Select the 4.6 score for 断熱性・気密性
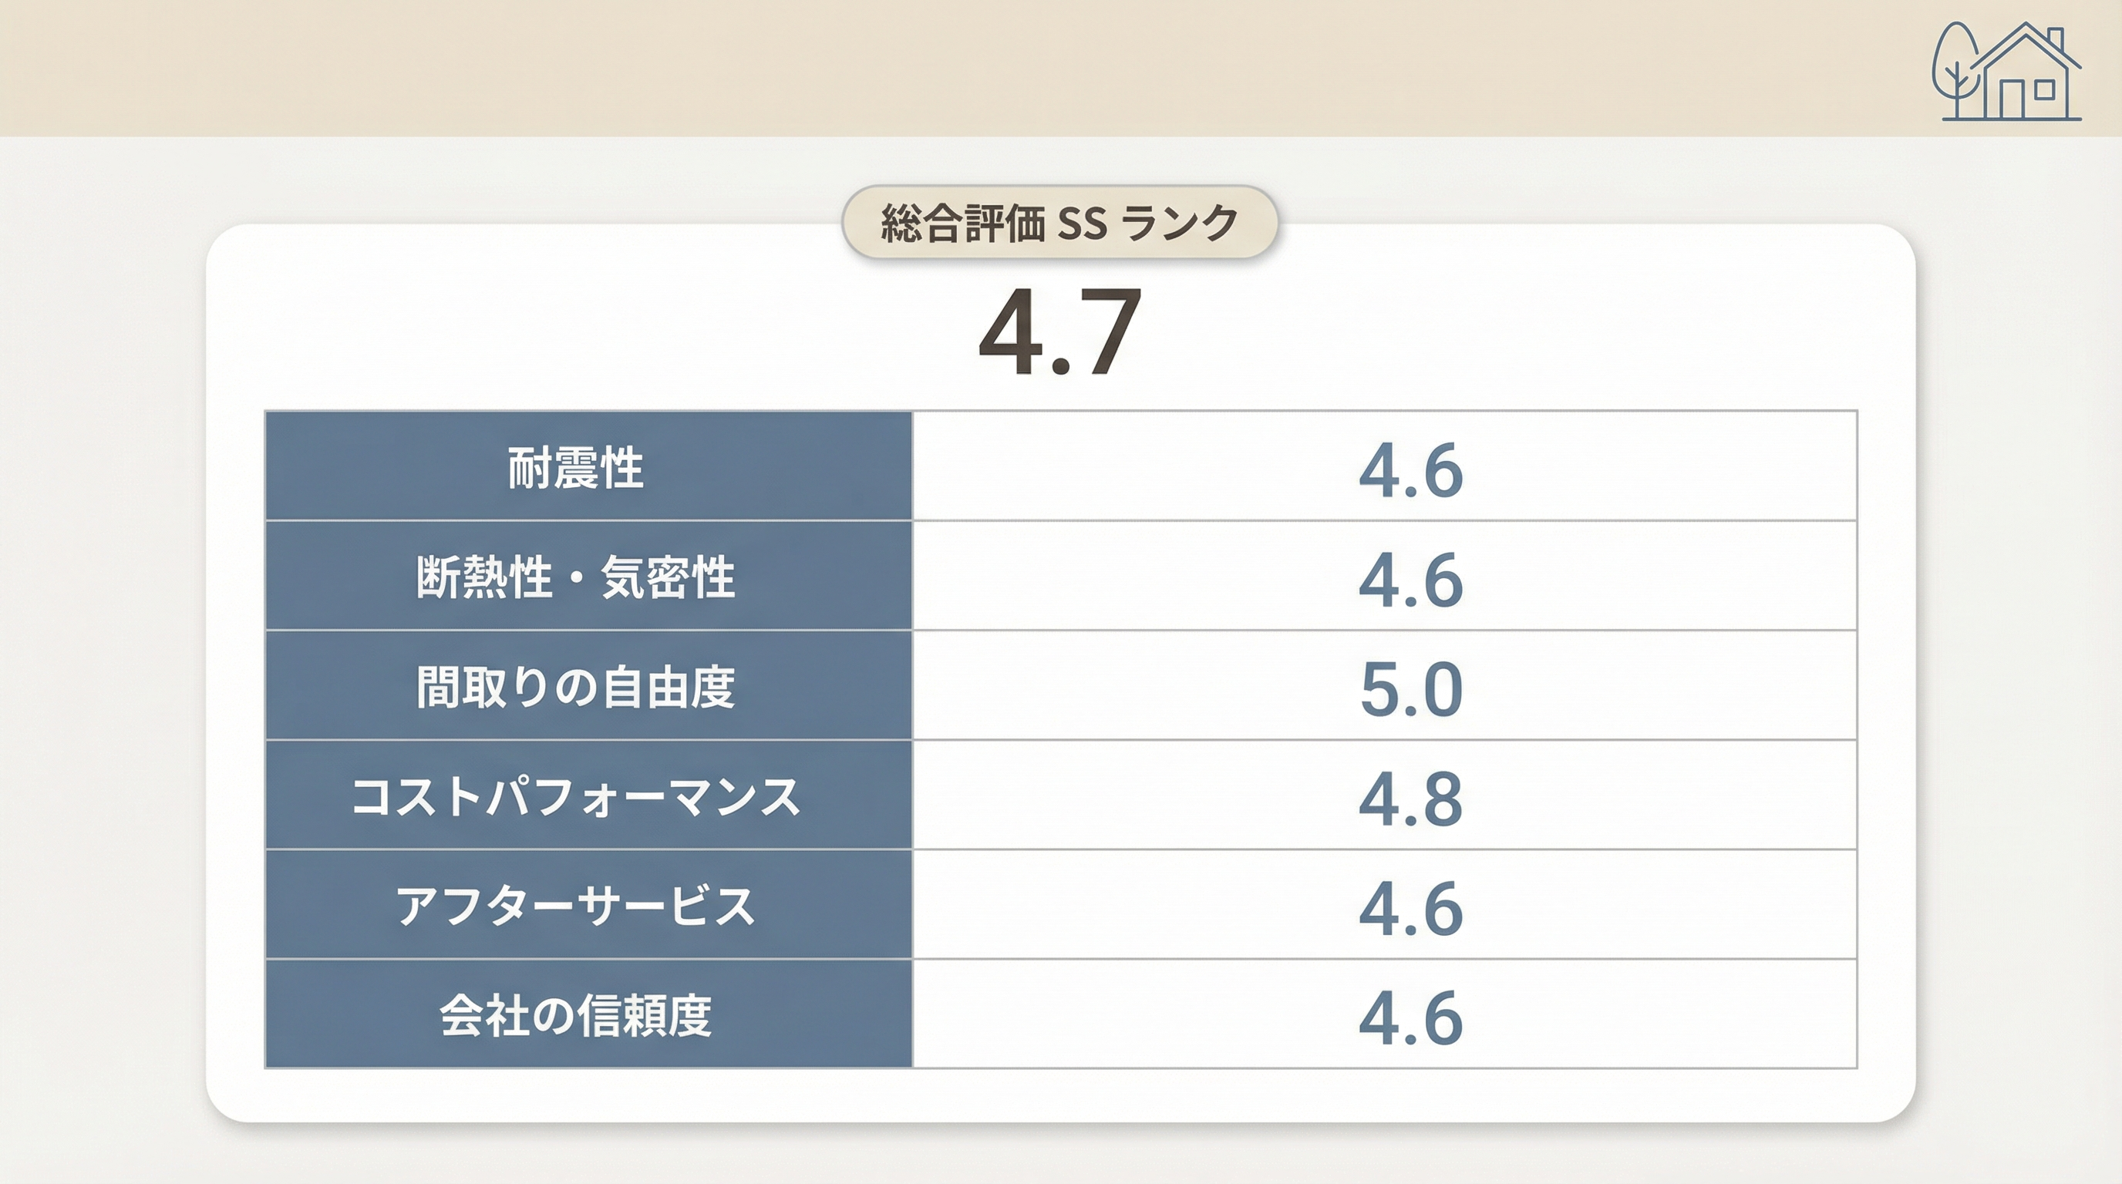This screenshot has width=2122, height=1184. [1410, 580]
